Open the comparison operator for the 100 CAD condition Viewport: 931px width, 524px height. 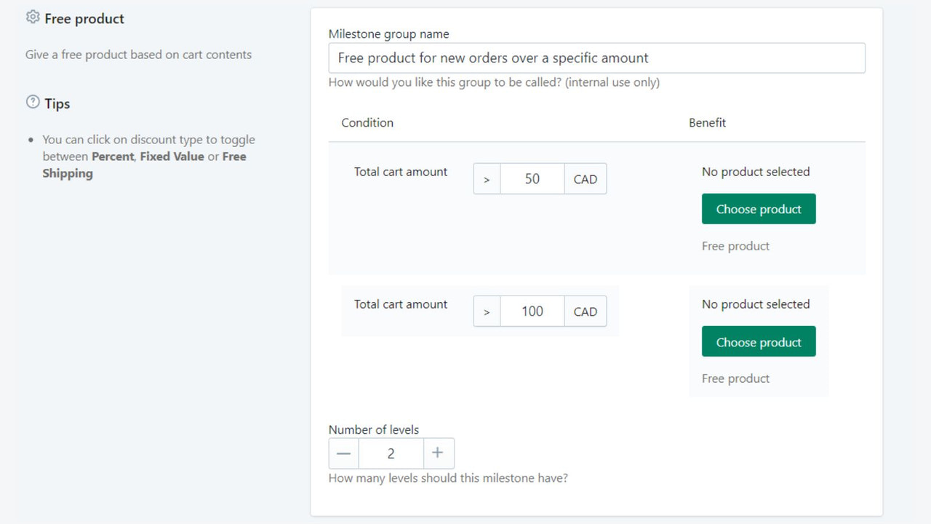click(x=487, y=311)
